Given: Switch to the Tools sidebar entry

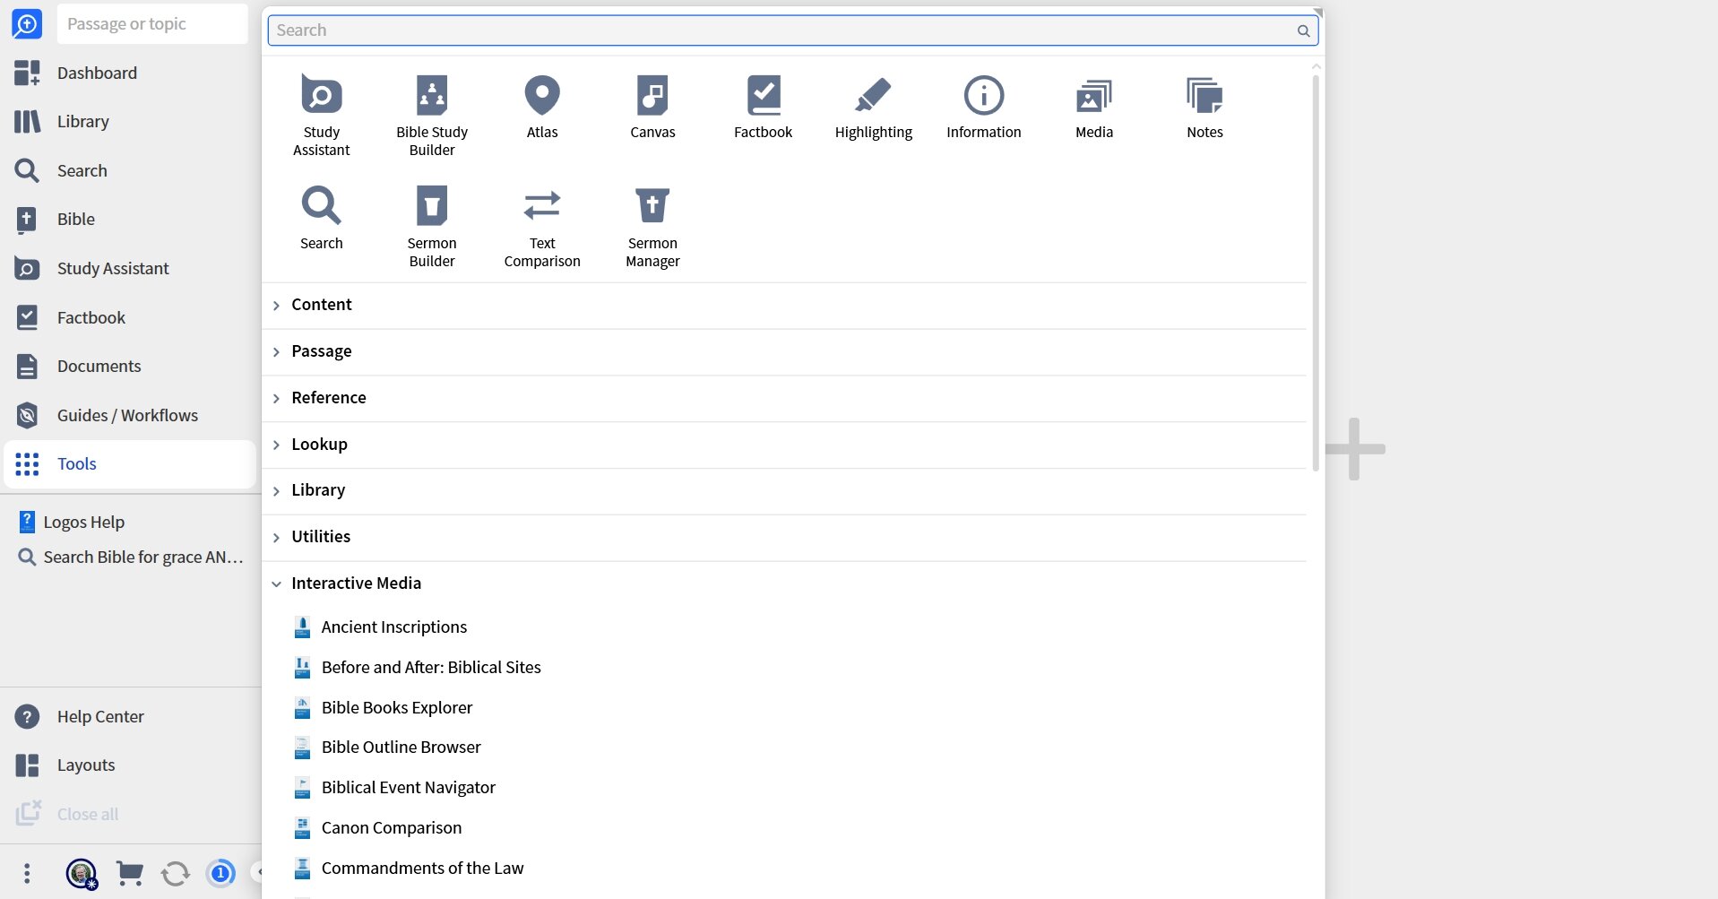Looking at the screenshot, I should [x=76, y=463].
